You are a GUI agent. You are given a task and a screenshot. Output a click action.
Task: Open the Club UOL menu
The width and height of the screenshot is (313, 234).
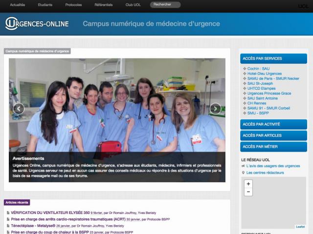pos(133,5)
